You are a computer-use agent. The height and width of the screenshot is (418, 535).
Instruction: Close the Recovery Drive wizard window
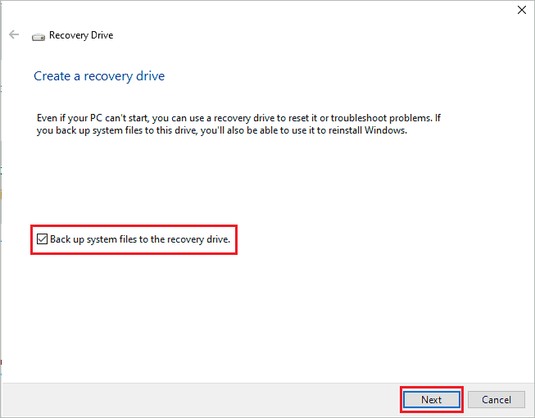(x=521, y=10)
